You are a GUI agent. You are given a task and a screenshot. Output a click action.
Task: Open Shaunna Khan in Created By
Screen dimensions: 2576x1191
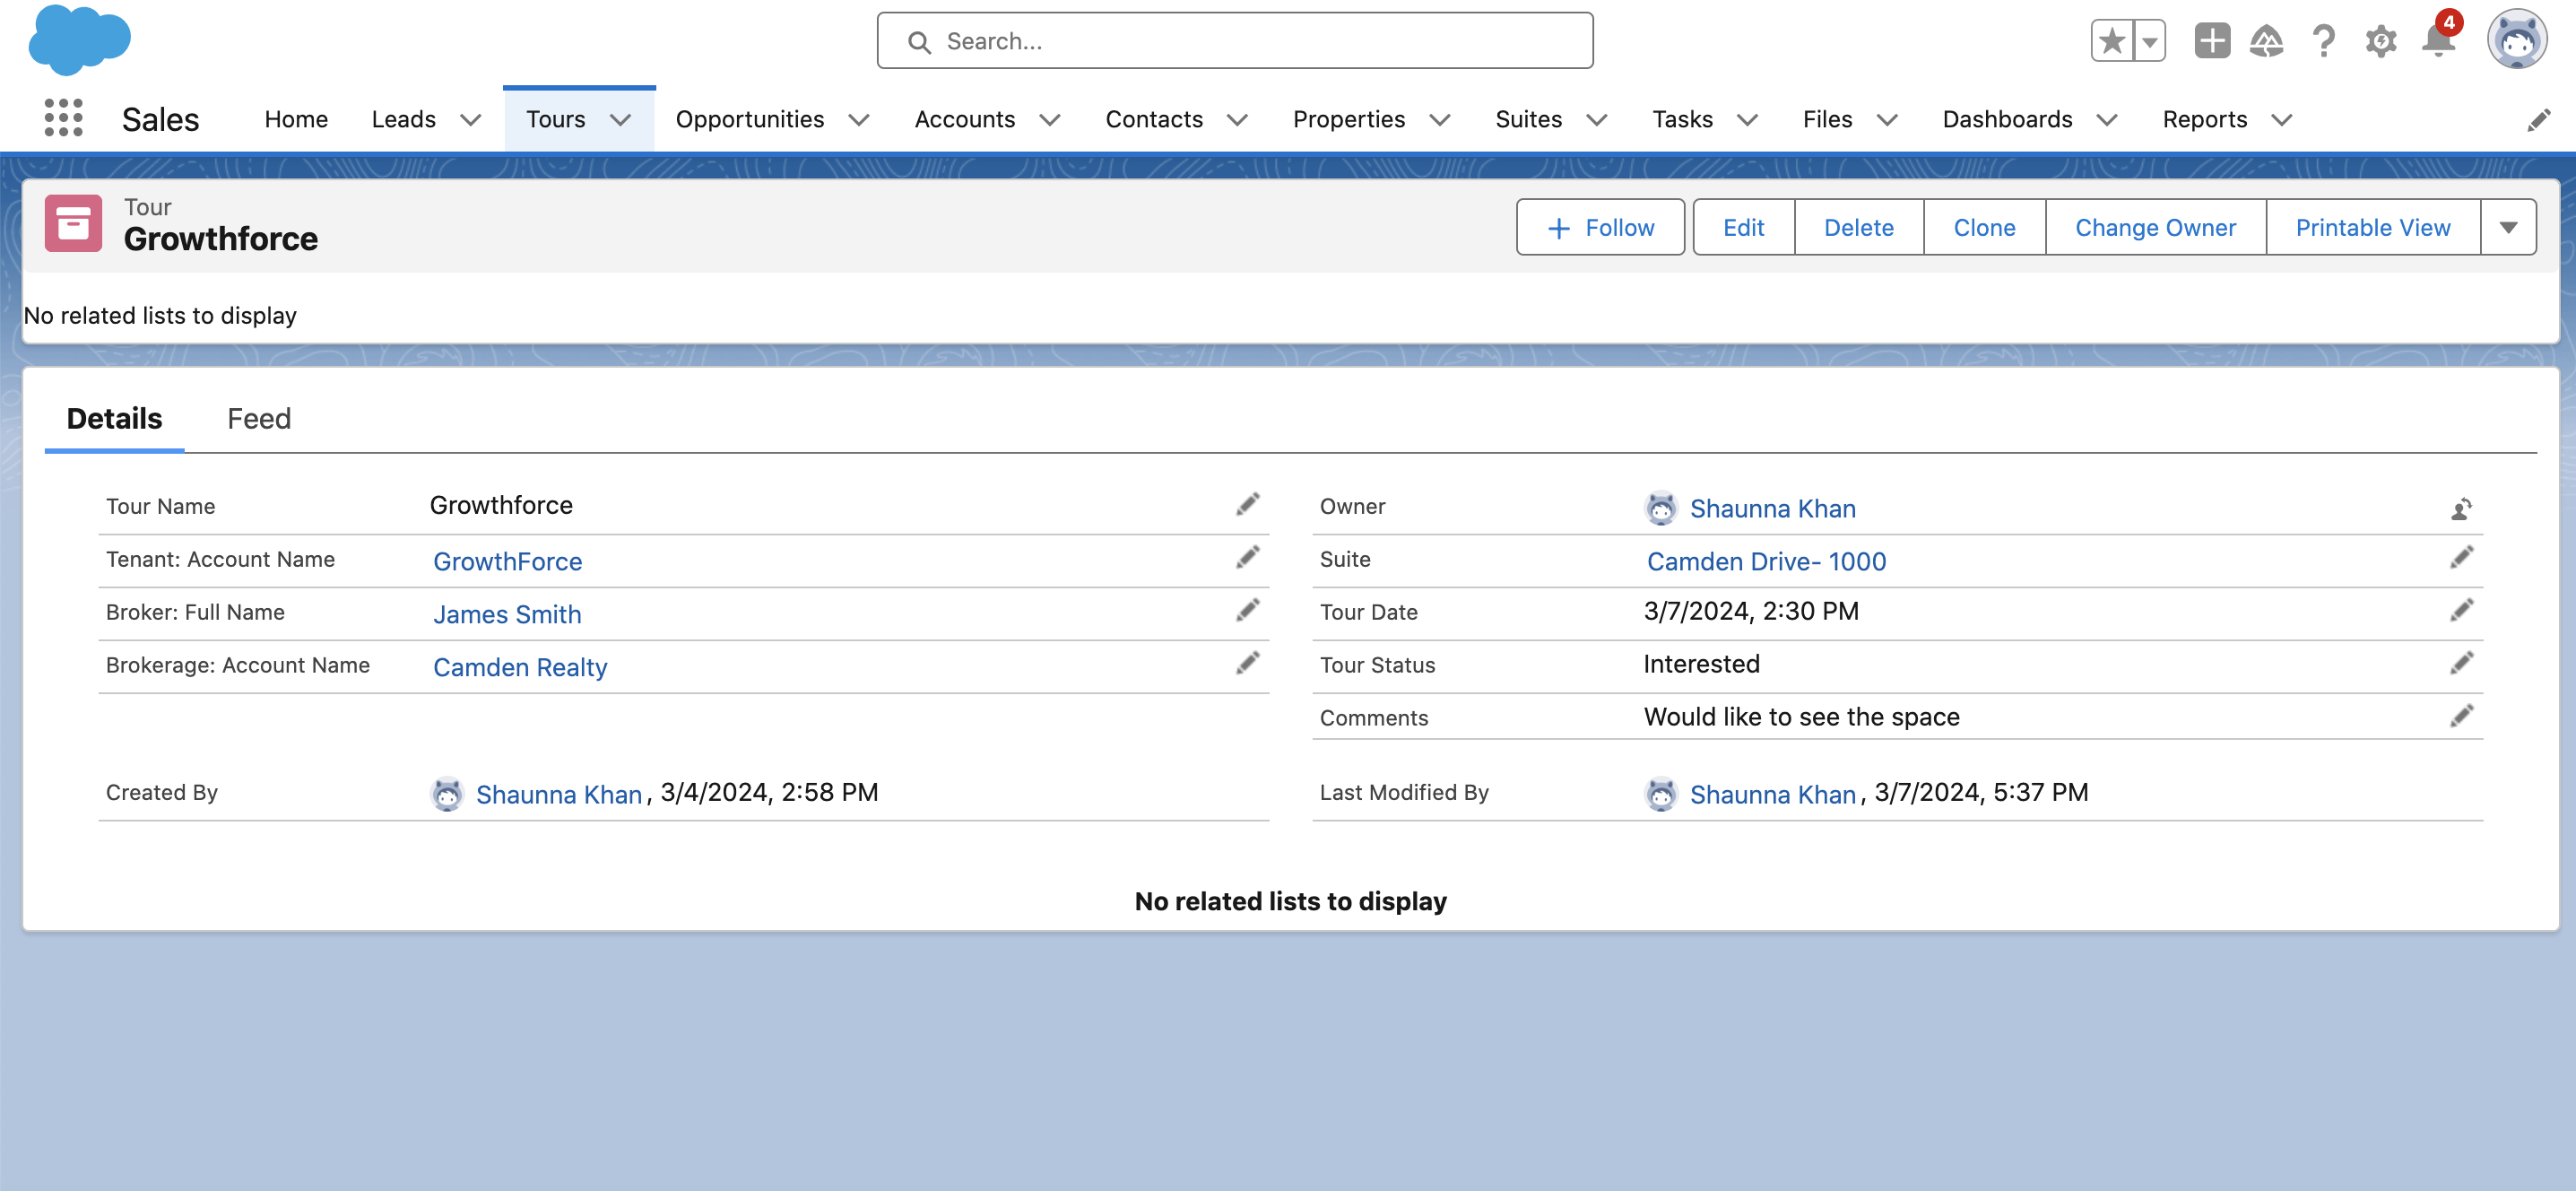point(558,794)
